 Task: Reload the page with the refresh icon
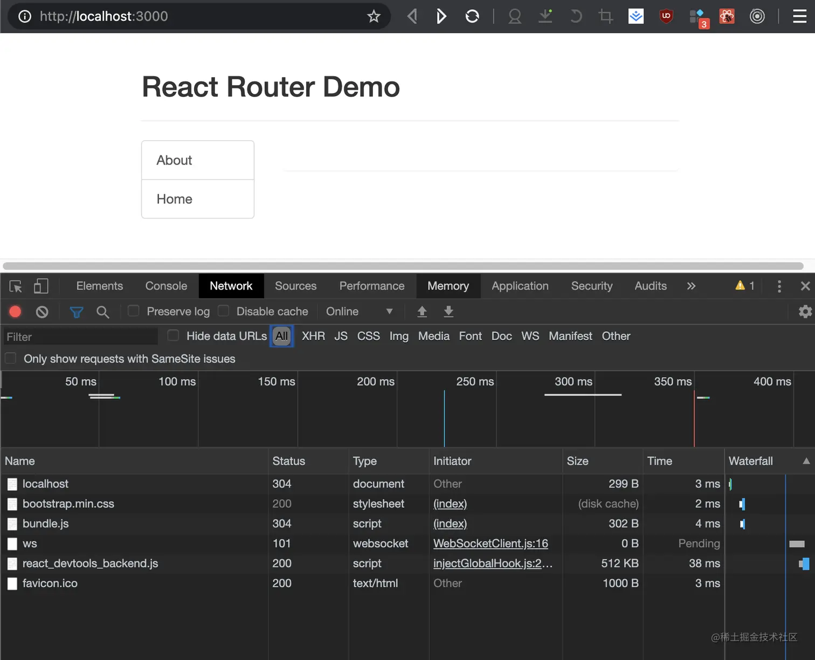point(472,16)
